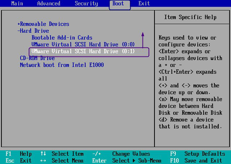Click the Esc Exit key legend
Viewport: 231px width, 164px height.
pyautogui.click(x=18, y=160)
